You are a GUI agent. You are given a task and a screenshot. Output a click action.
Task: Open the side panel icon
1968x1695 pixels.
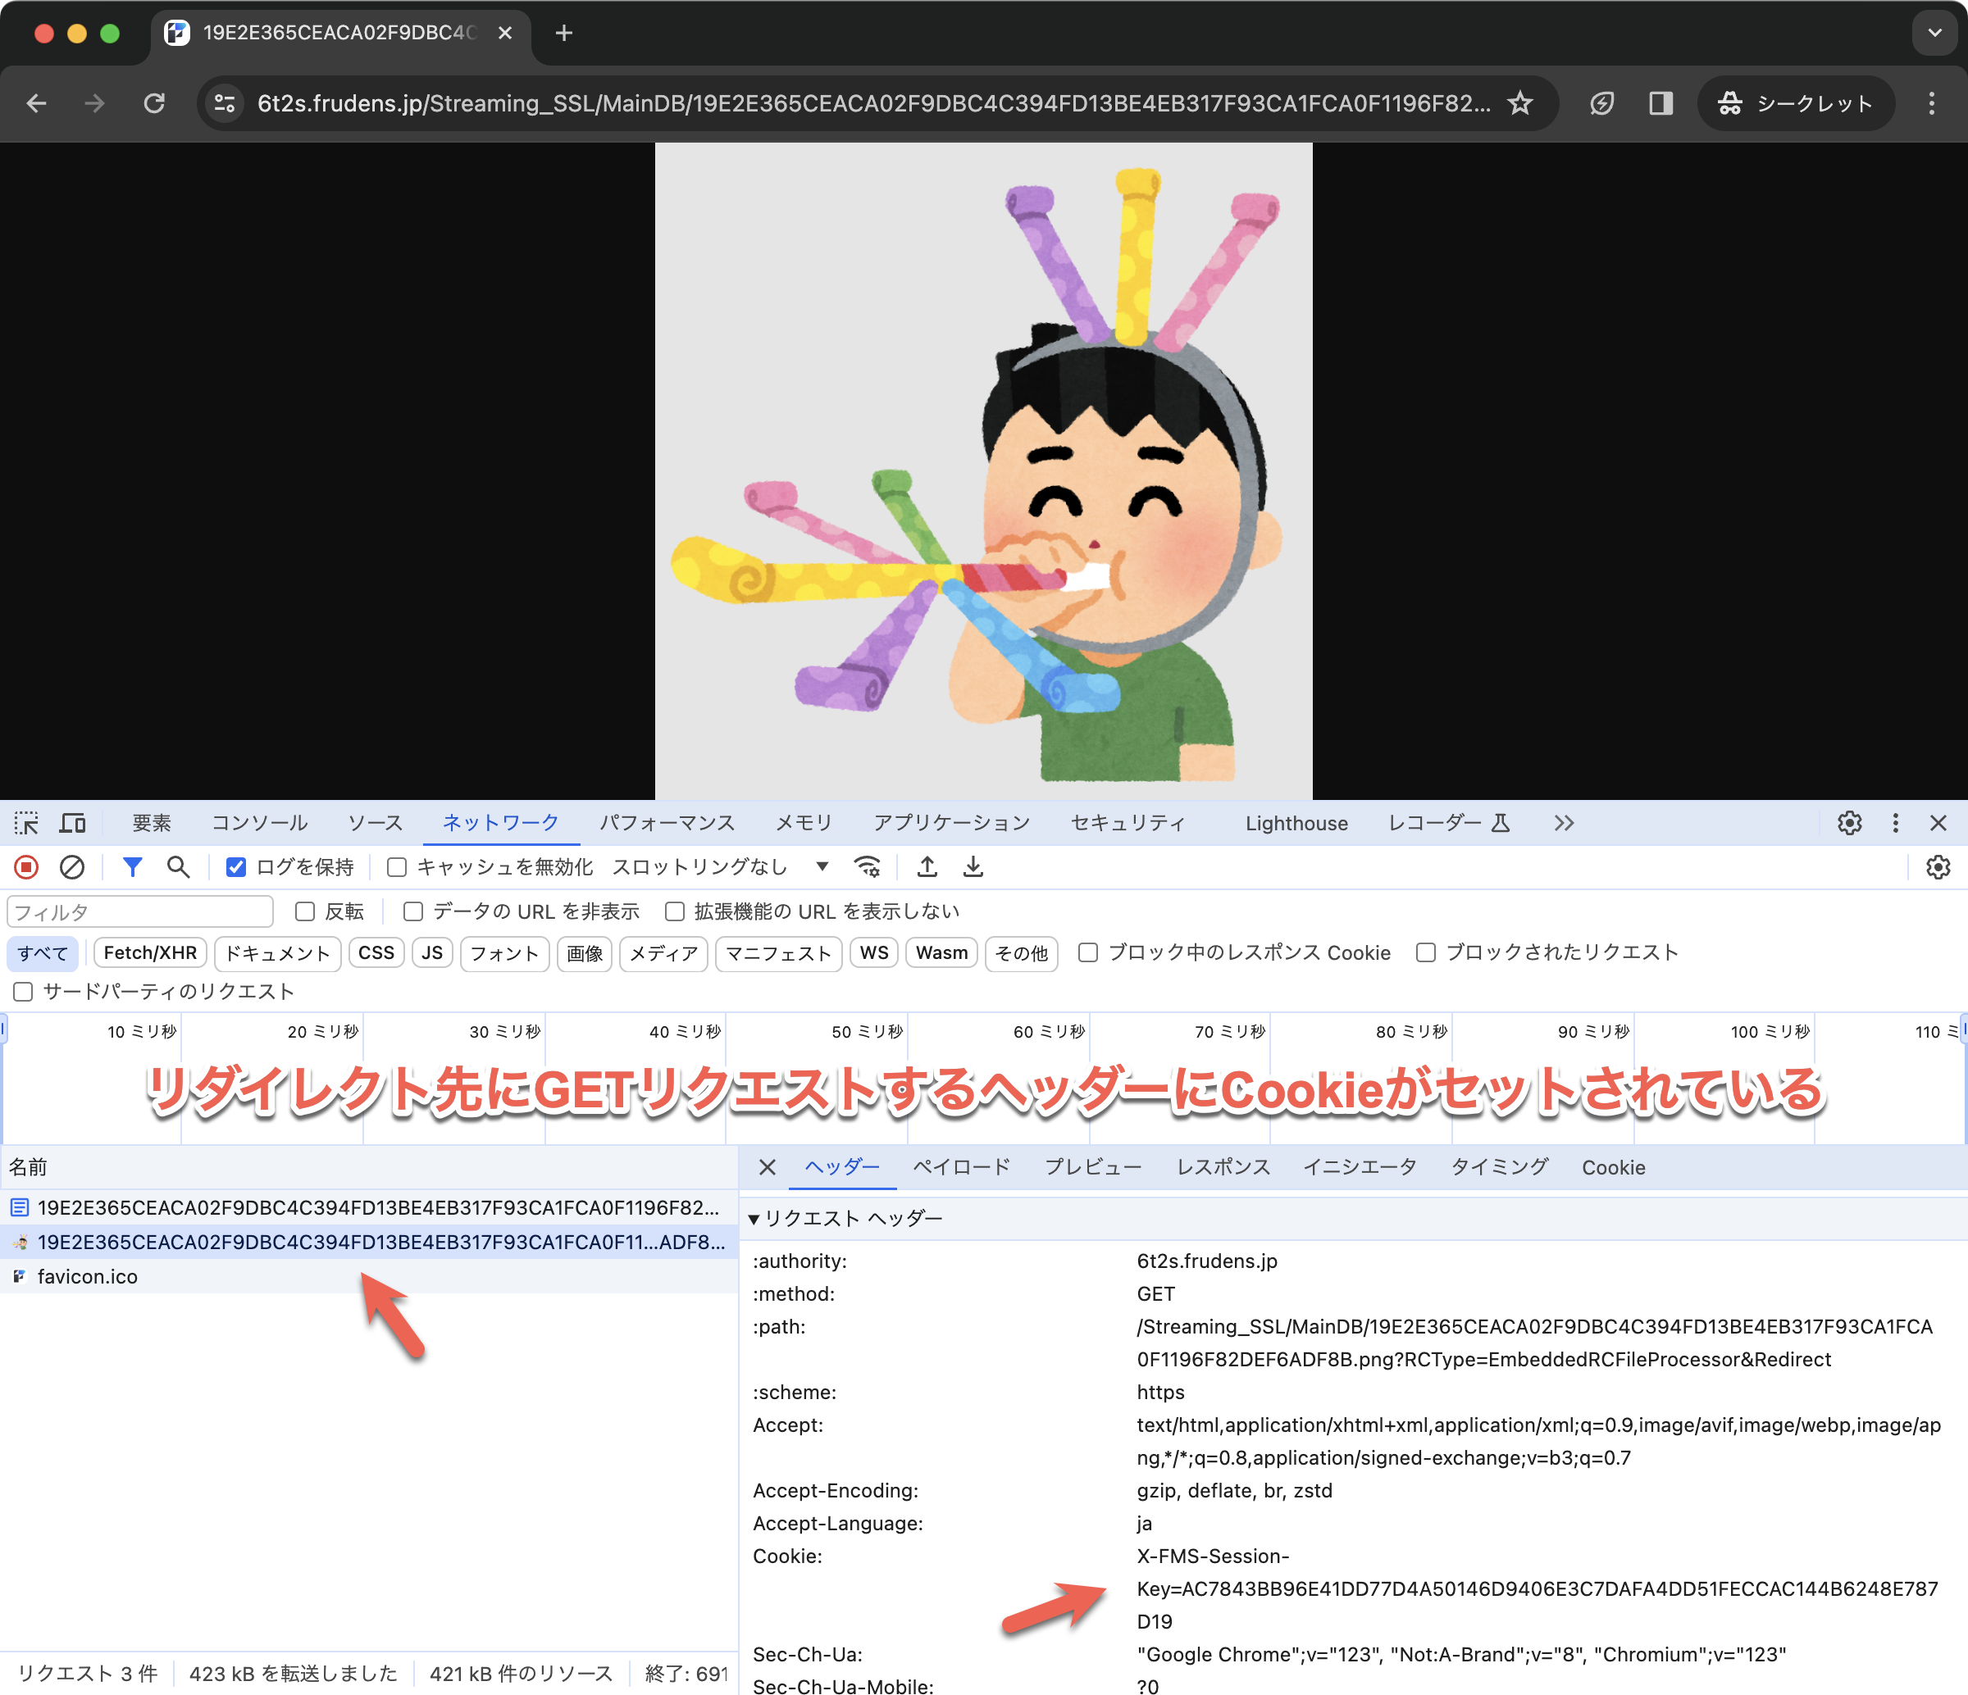click(1661, 103)
